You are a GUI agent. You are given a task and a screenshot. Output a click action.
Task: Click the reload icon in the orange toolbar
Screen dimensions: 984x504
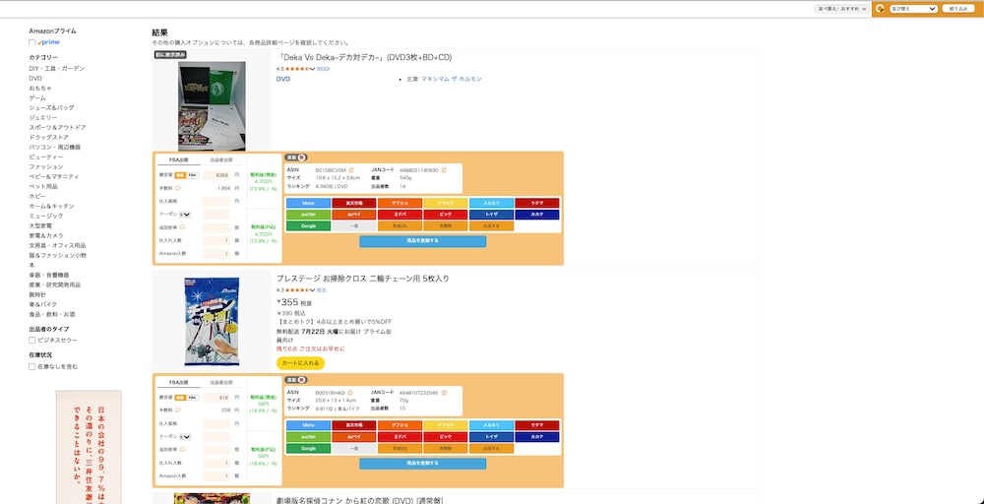pos(881,9)
